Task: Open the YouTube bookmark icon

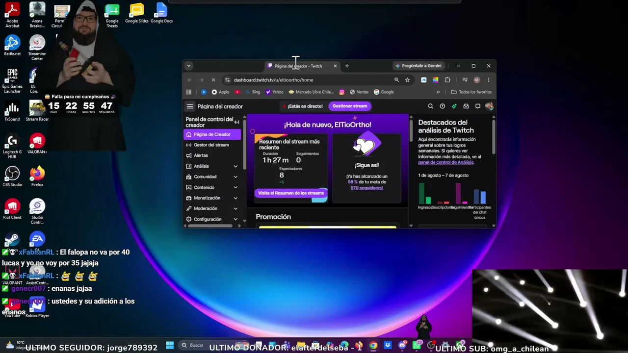Action: click(237, 92)
